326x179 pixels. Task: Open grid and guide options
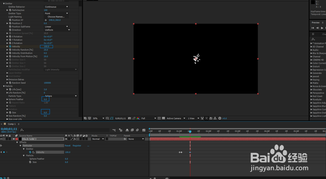click(x=107, y=118)
